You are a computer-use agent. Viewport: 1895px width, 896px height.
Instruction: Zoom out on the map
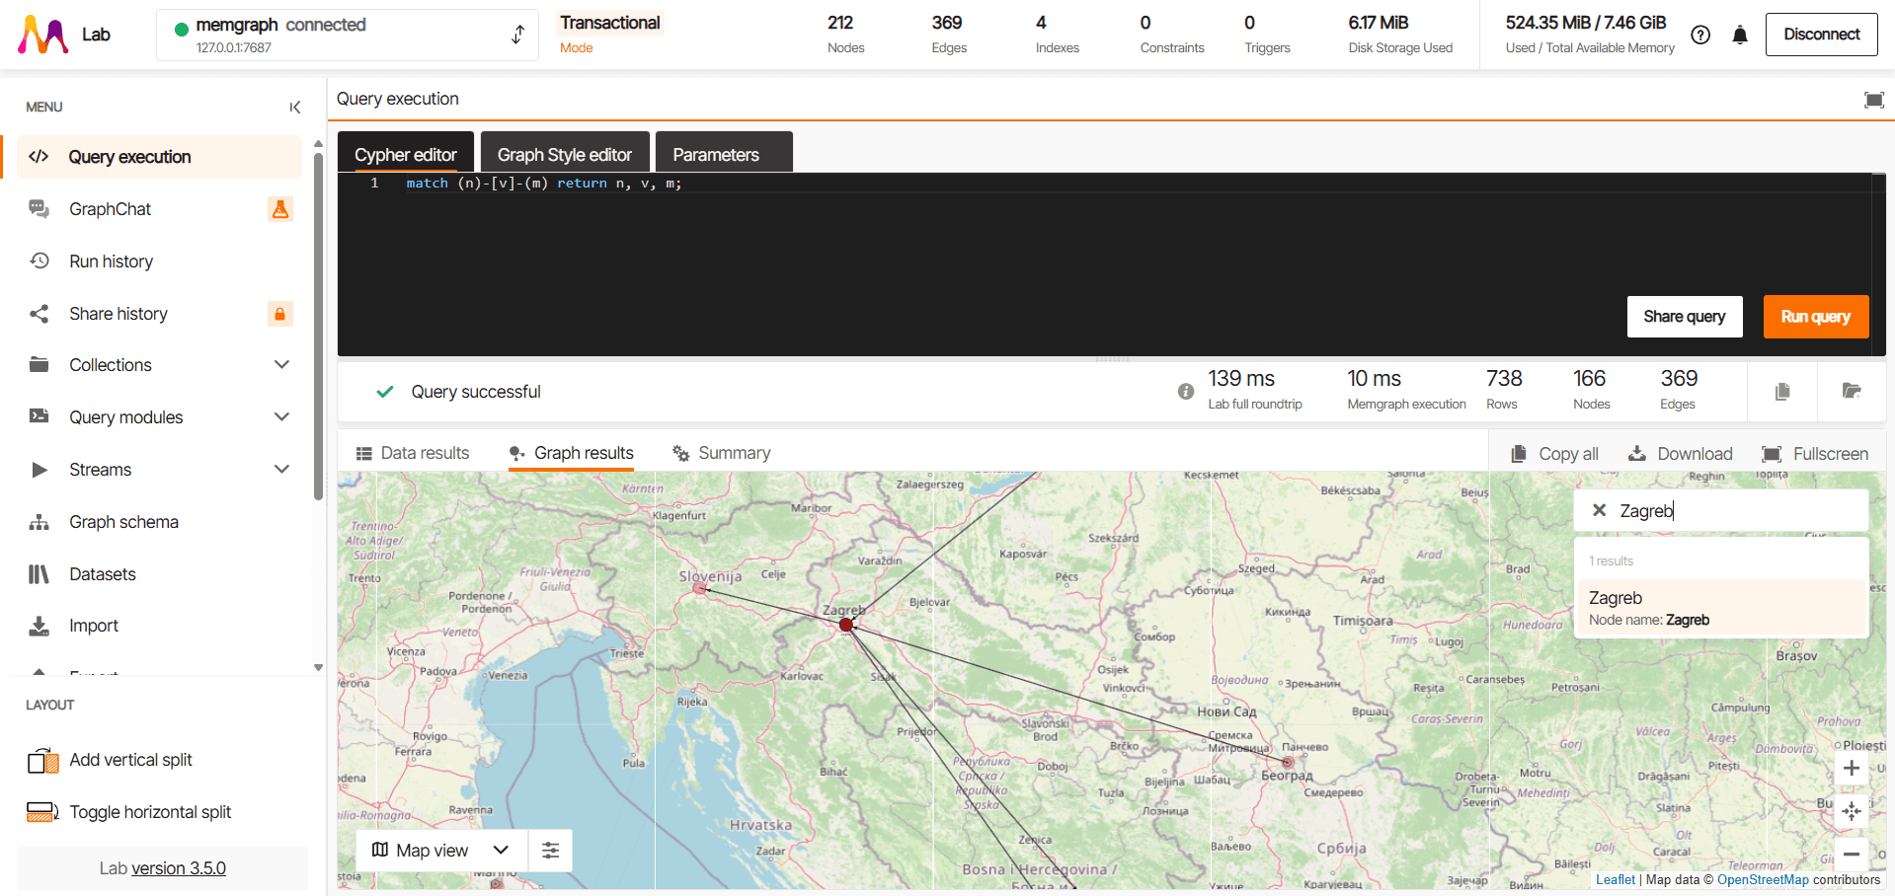tap(1852, 855)
